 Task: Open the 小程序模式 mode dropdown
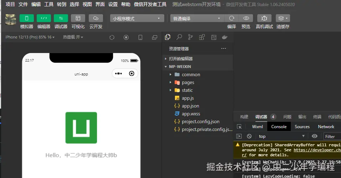pyautogui.click(x=137, y=19)
